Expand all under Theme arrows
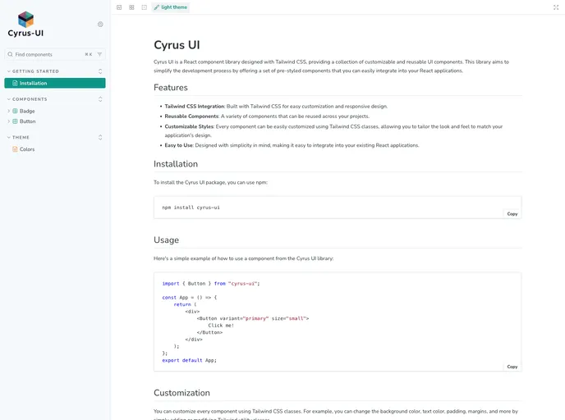This screenshot has width=565, height=420. click(x=100, y=137)
